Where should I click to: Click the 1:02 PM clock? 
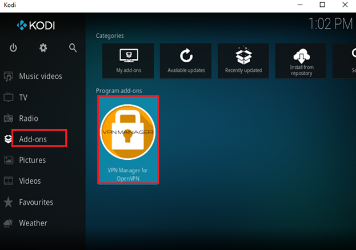(x=330, y=23)
